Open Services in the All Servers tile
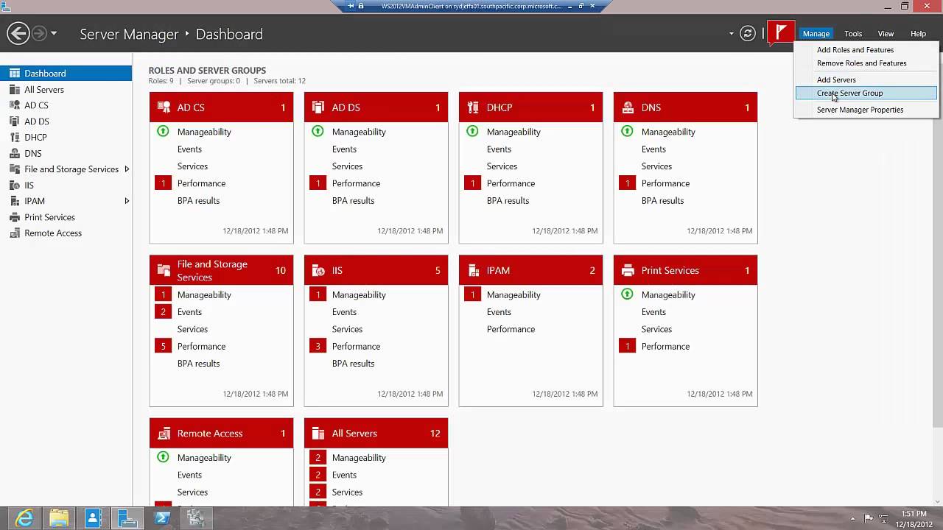Screen dimensions: 943x530 tap(347, 492)
